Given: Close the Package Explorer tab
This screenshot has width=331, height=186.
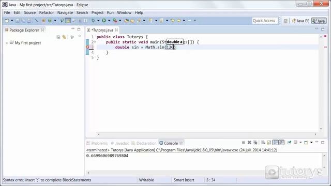Looking at the screenshot, I should pos(42,30).
